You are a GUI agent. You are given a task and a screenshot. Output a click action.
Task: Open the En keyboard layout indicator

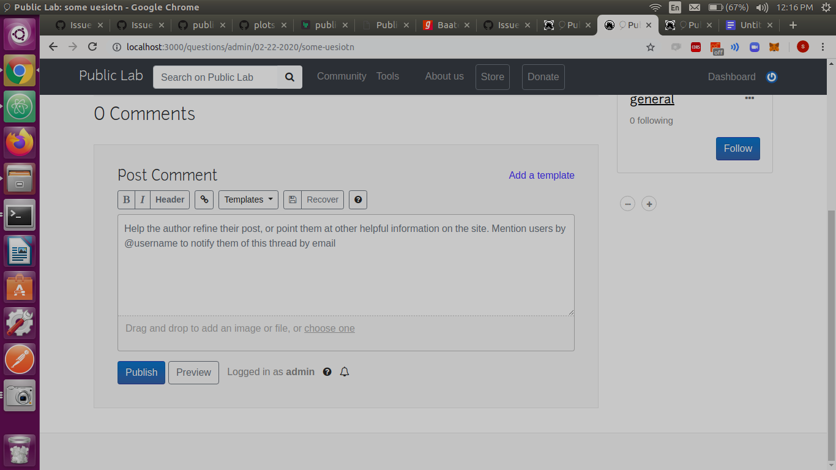click(675, 7)
